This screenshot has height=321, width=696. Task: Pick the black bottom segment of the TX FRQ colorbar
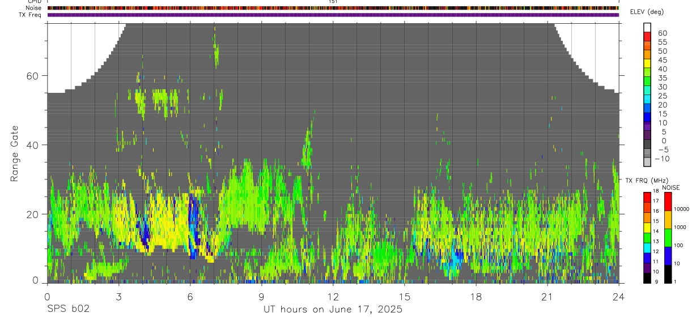[647, 277]
